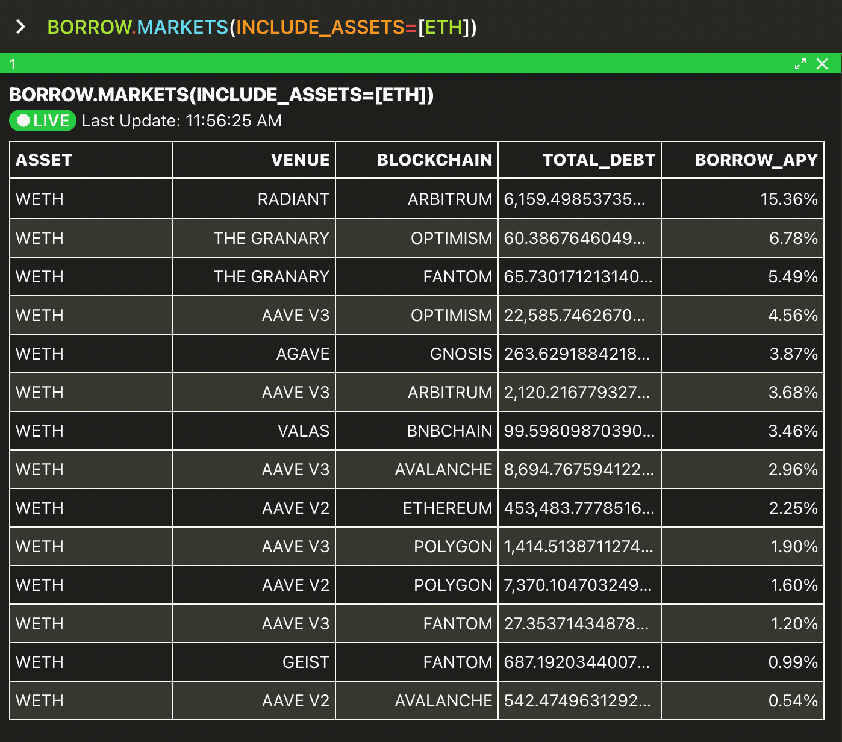Viewport: 842px width, 742px height.
Task: Click the command prompt chevron icon
Action: pyautogui.click(x=20, y=27)
